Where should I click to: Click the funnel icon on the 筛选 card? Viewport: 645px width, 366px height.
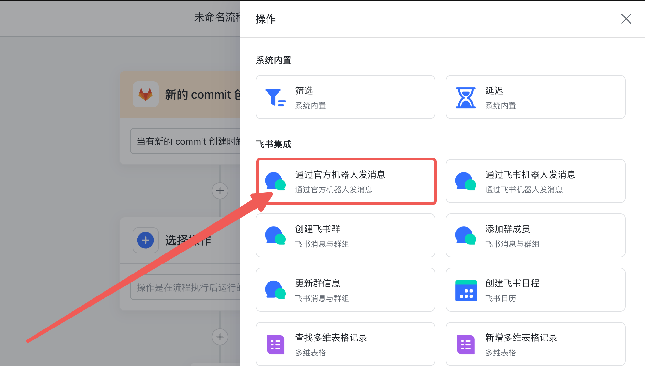(275, 97)
